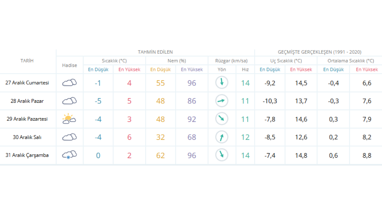Click the GEÇMİŞTE GERÇEKLEŞEN (1991 - 2020) heading
The image size is (382, 215).
[x=319, y=52]
